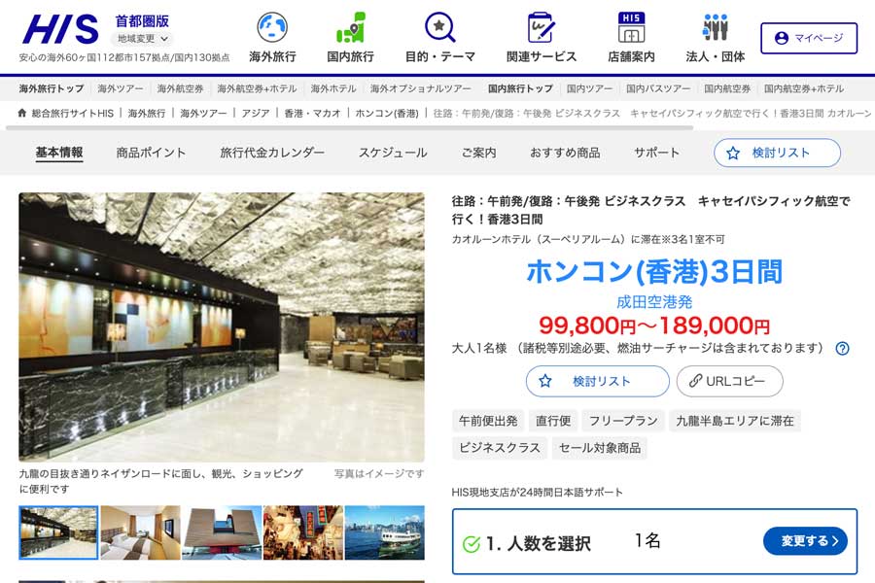Viewport: 875px width, 583px height.
Task: Click the 成田空港発 text
Action: [654, 302]
